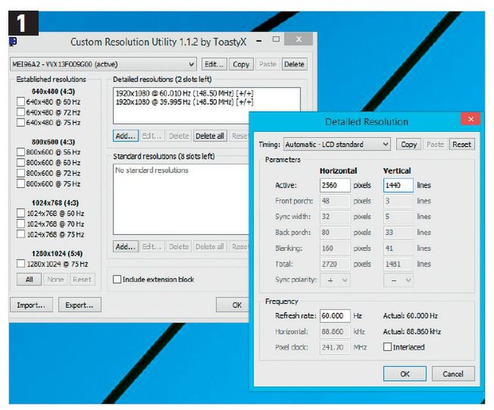494x410 pixels.
Task: Click Delete all under Detailed resolutions
Action: (210, 136)
